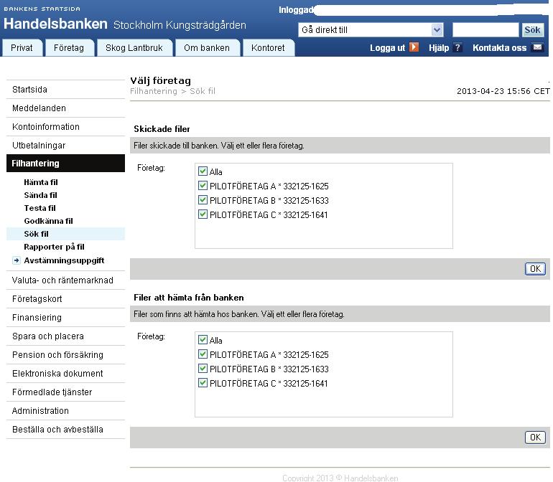Click OK under Filer att hämta
The width and height of the screenshot is (553, 482).
(535, 438)
